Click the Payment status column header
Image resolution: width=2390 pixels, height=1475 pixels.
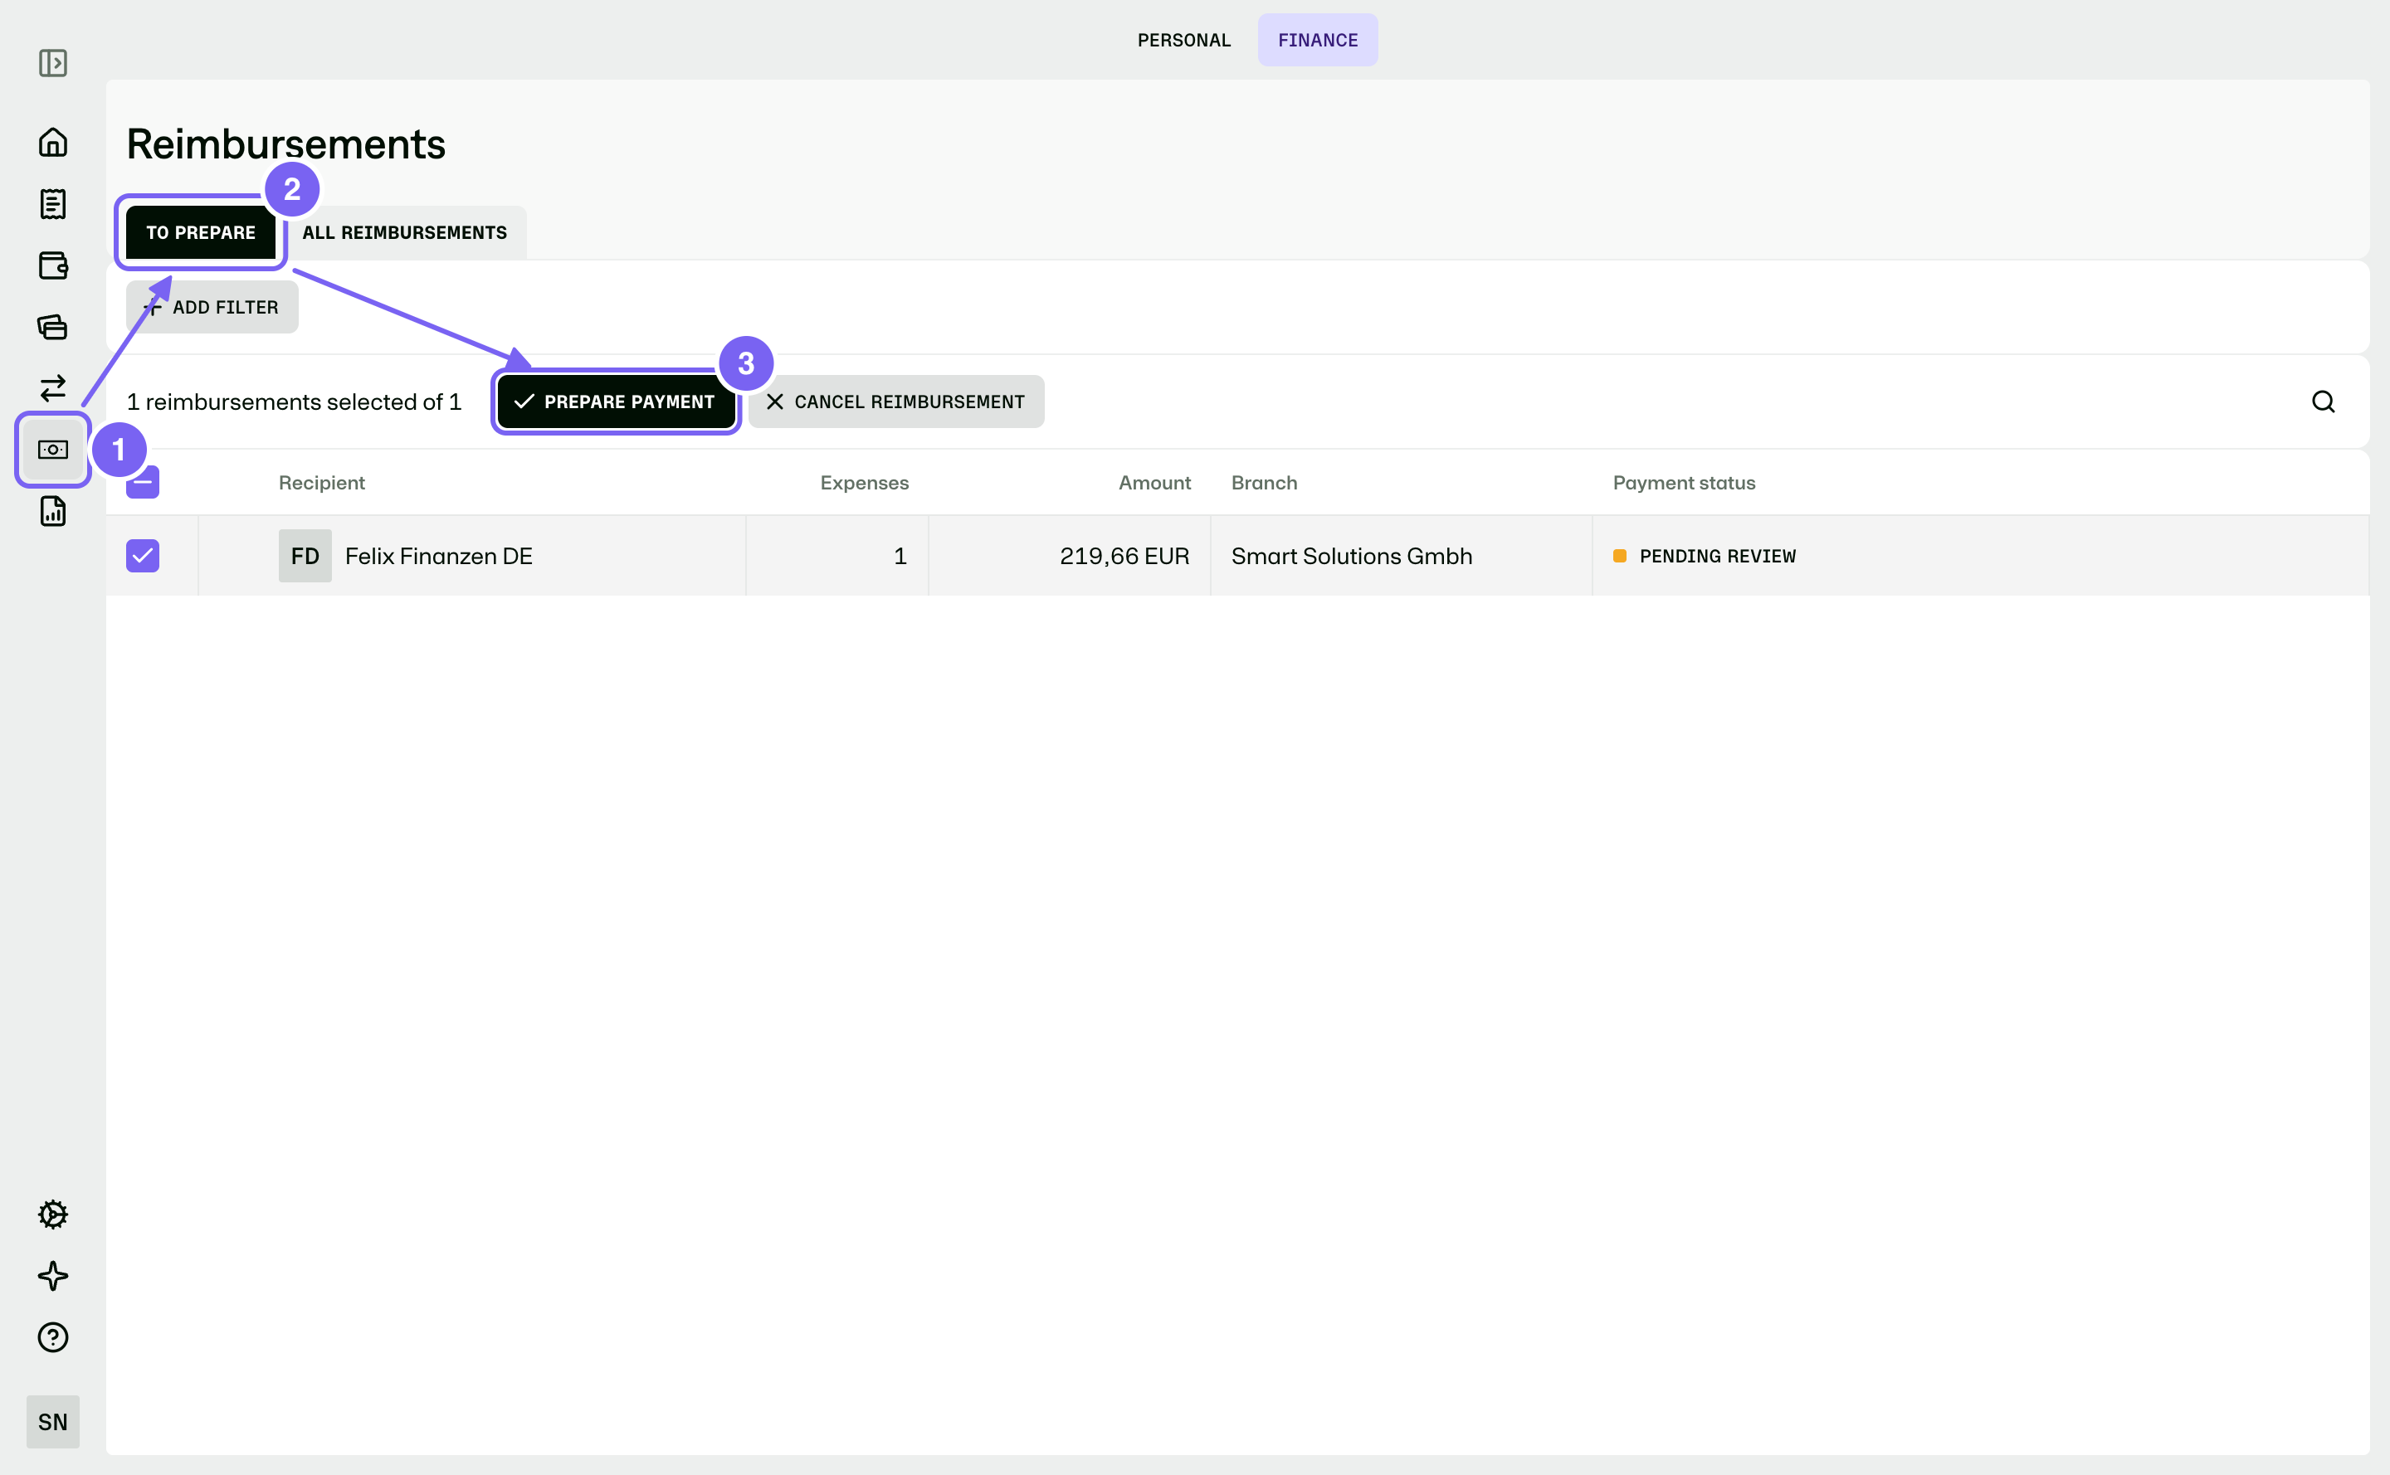[x=1685, y=483]
